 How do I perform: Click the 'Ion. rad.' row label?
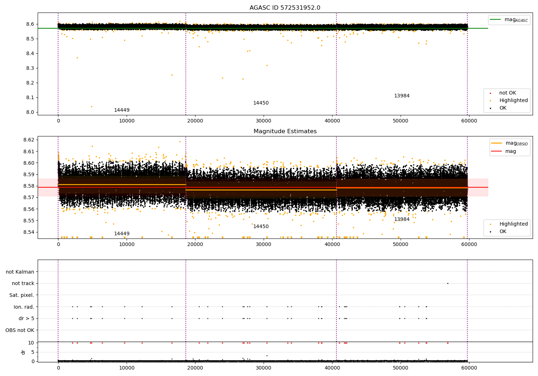24,307
